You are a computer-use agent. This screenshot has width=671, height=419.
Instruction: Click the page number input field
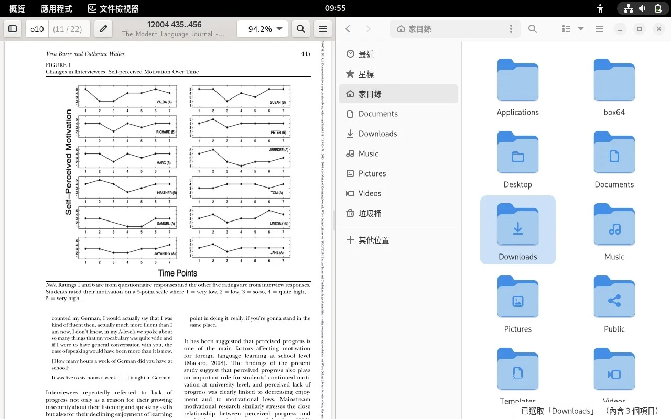(37, 29)
